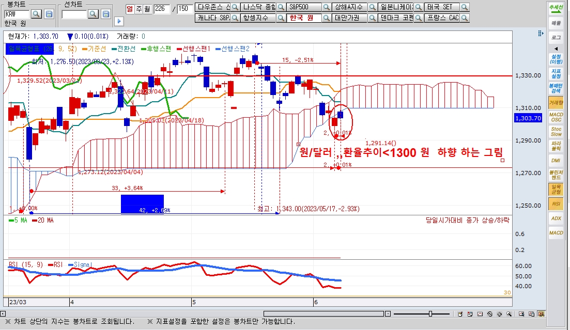Viewport: 570px width, 330px height.
Task: Open the 지표설정 indicator settings
Action: pos(556,74)
